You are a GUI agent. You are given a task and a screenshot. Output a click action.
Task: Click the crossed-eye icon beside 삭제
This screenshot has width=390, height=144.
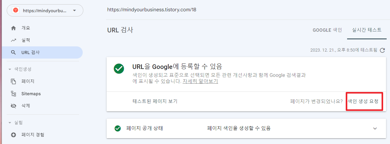coord(13,106)
